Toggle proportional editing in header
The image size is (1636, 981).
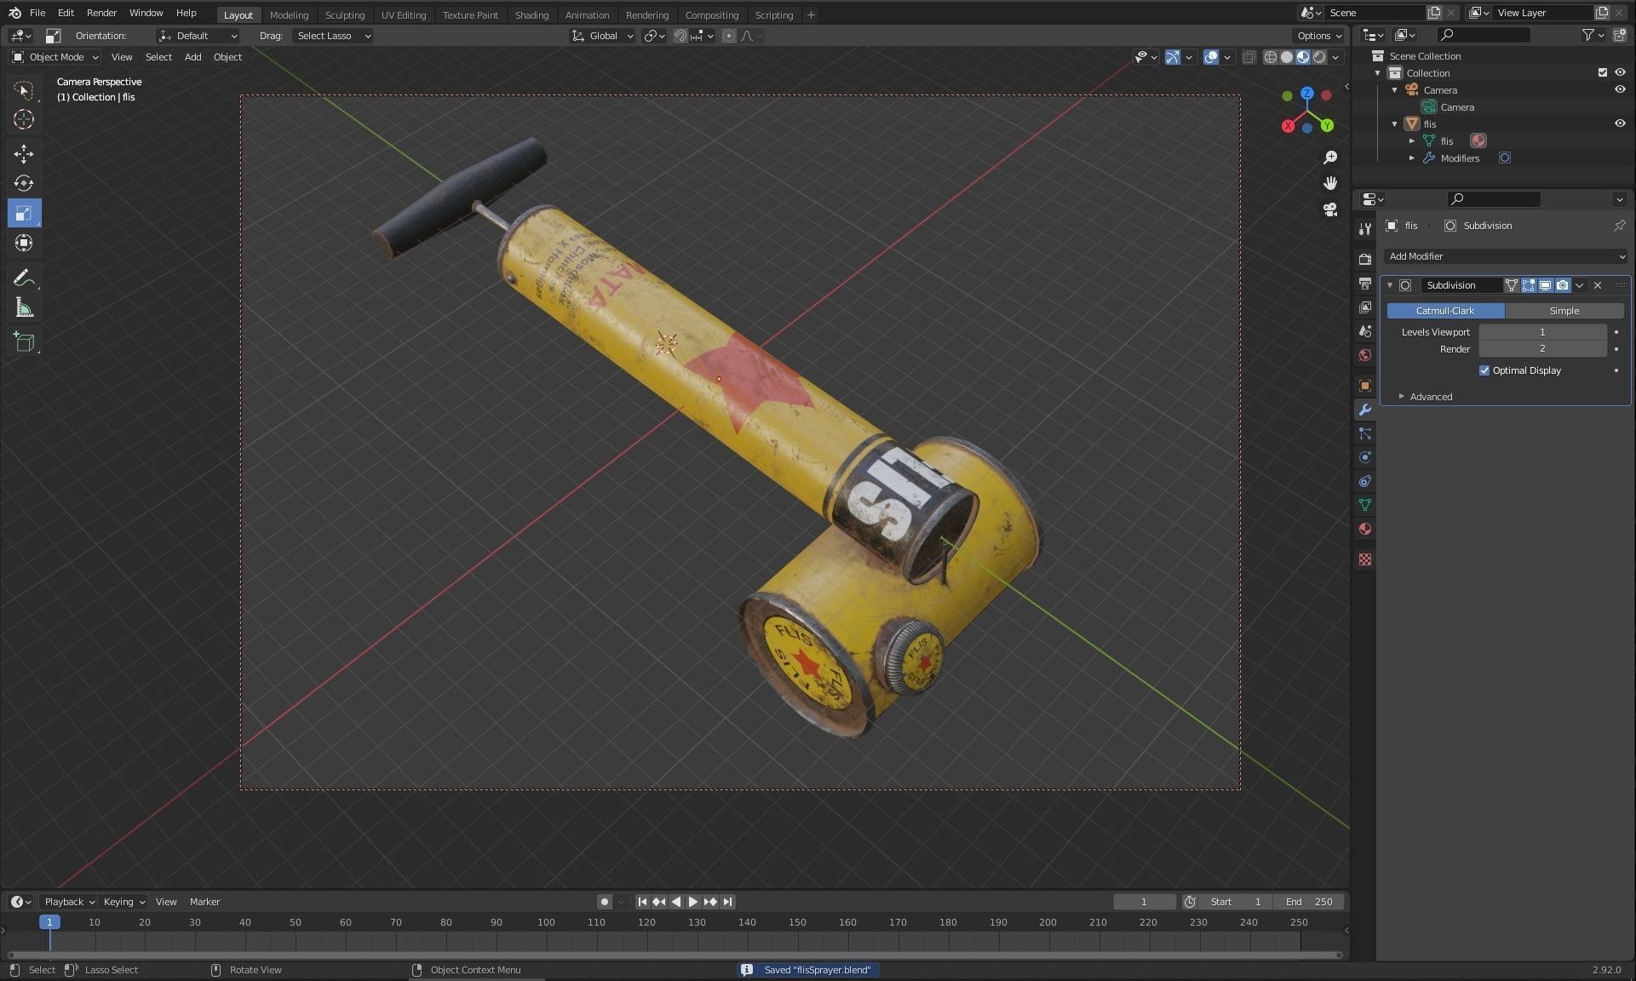coord(729,36)
